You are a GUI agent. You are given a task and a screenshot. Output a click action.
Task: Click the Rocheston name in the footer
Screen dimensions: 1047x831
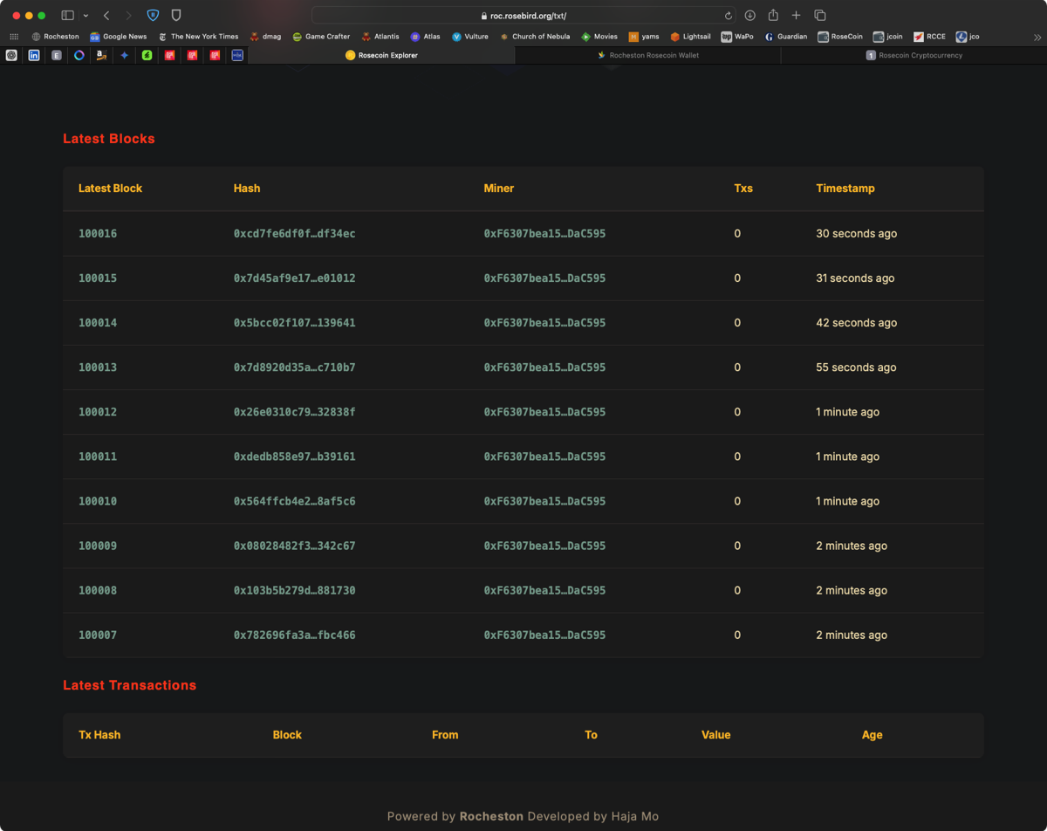(491, 817)
